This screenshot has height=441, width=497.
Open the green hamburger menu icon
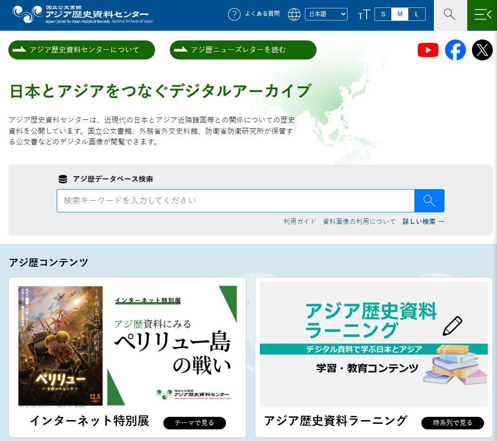(482, 15)
